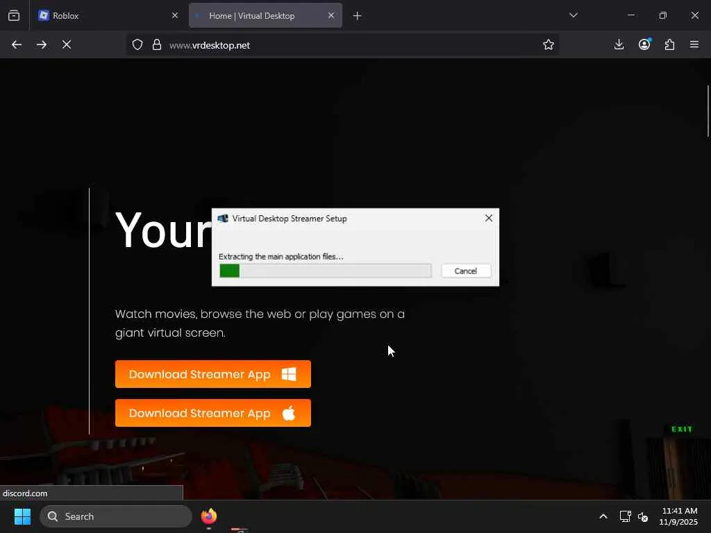This screenshot has height=533, width=711.
Task: Select the Home | Virtual Desktop tab
Action: [x=265, y=15]
